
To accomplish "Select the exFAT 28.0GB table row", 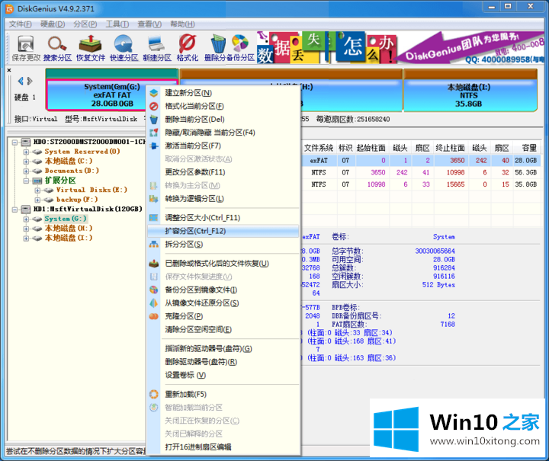I will [421, 160].
